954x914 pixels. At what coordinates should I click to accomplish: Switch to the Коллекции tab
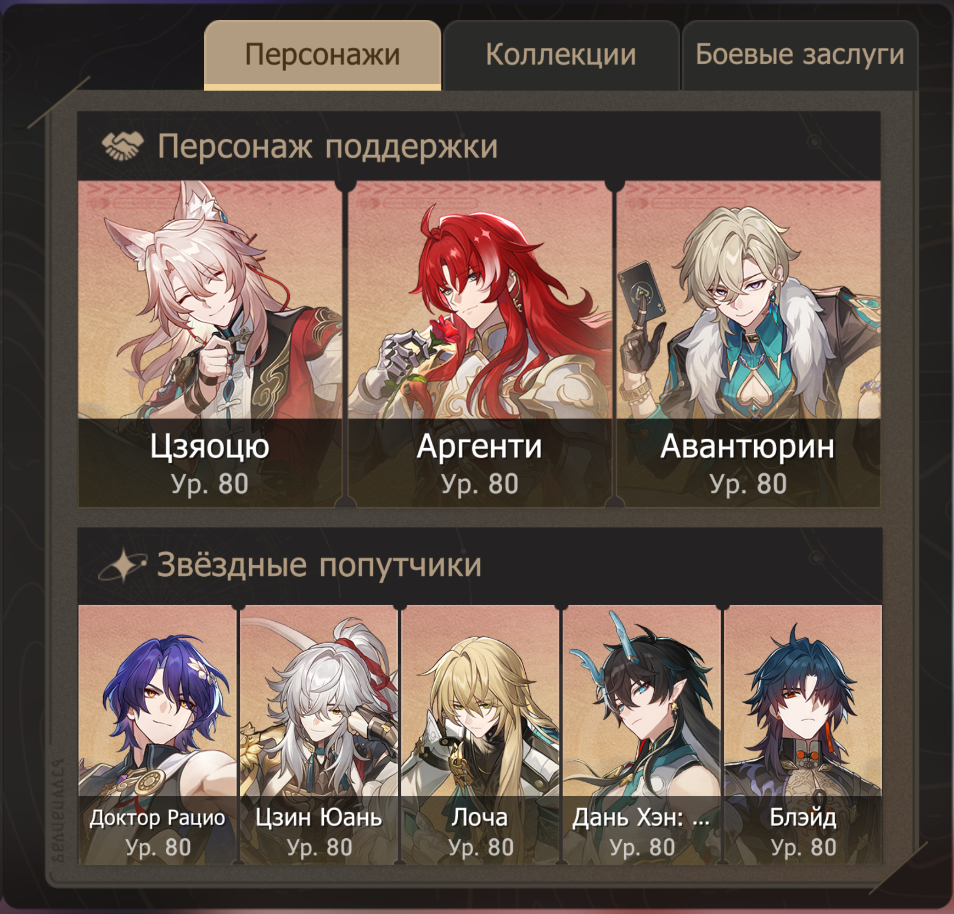pos(561,55)
